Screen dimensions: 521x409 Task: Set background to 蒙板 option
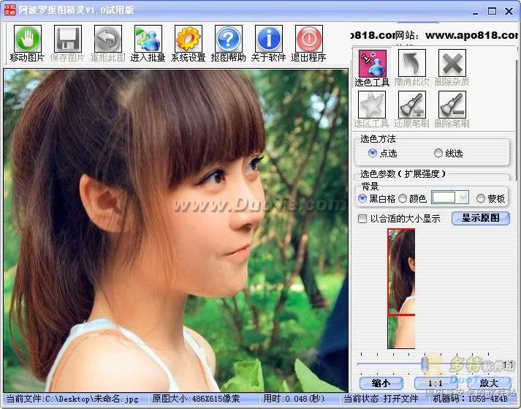point(490,199)
